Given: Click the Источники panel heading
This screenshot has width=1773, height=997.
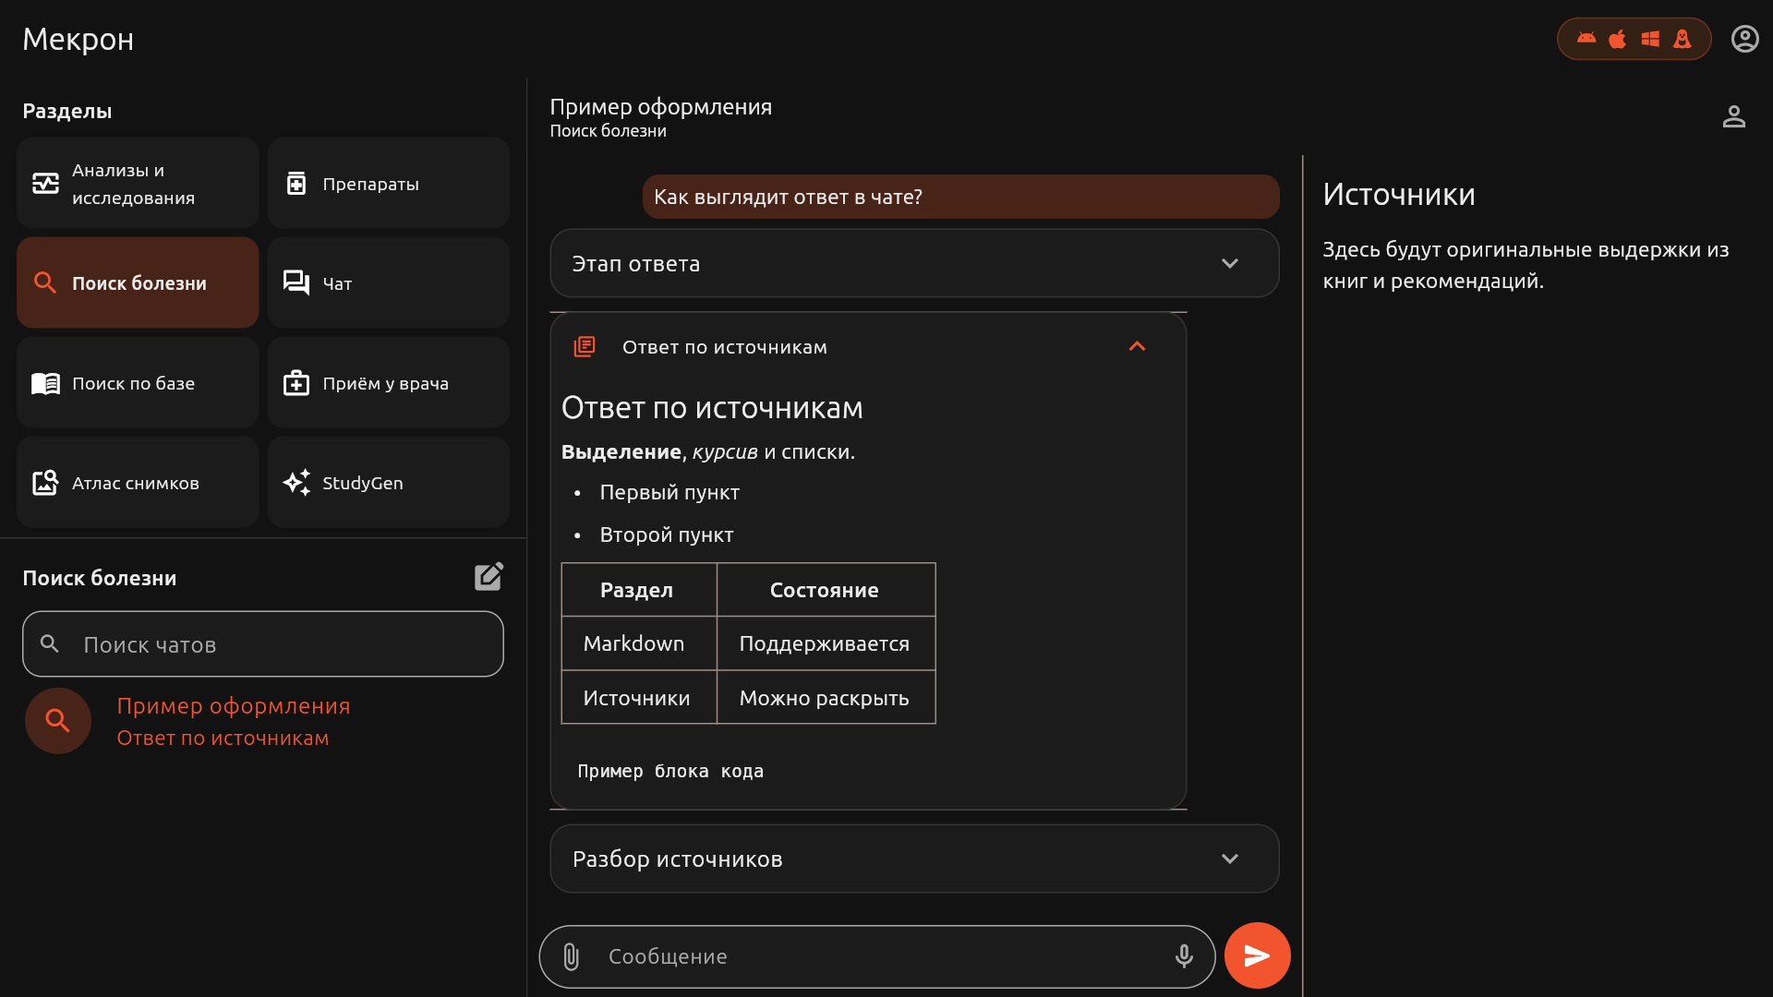Looking at the screenshot, I should point(1399,194).
